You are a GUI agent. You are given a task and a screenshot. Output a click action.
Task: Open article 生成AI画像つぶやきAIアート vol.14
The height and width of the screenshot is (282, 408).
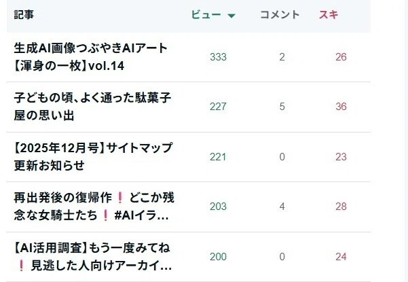(x=90, y=57)
